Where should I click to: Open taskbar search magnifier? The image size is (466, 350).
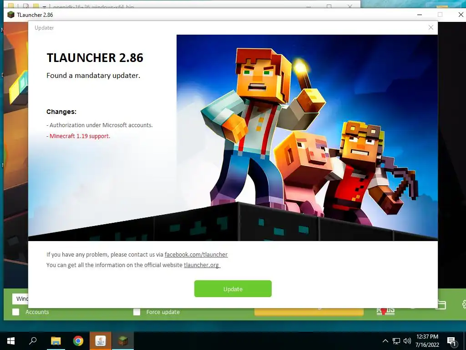33,341
